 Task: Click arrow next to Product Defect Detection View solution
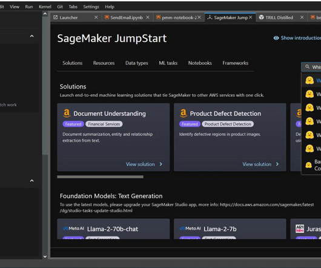[277, 164]
